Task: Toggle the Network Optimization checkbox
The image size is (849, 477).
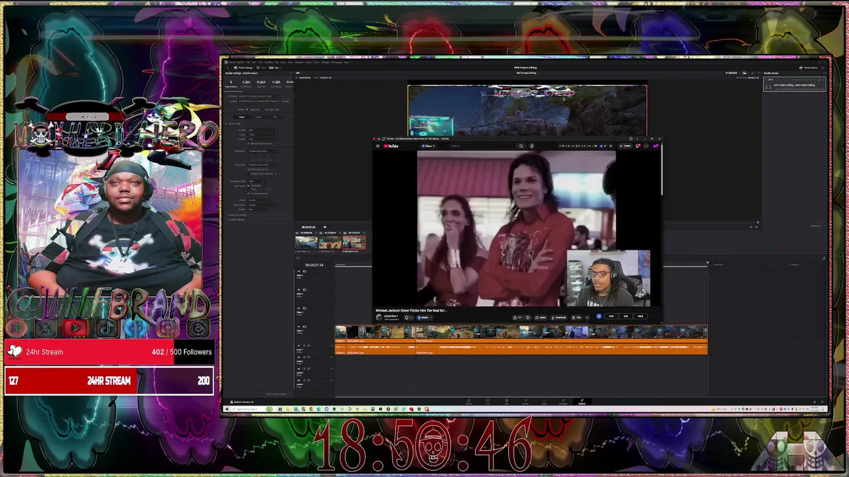Action: (248, 143)
